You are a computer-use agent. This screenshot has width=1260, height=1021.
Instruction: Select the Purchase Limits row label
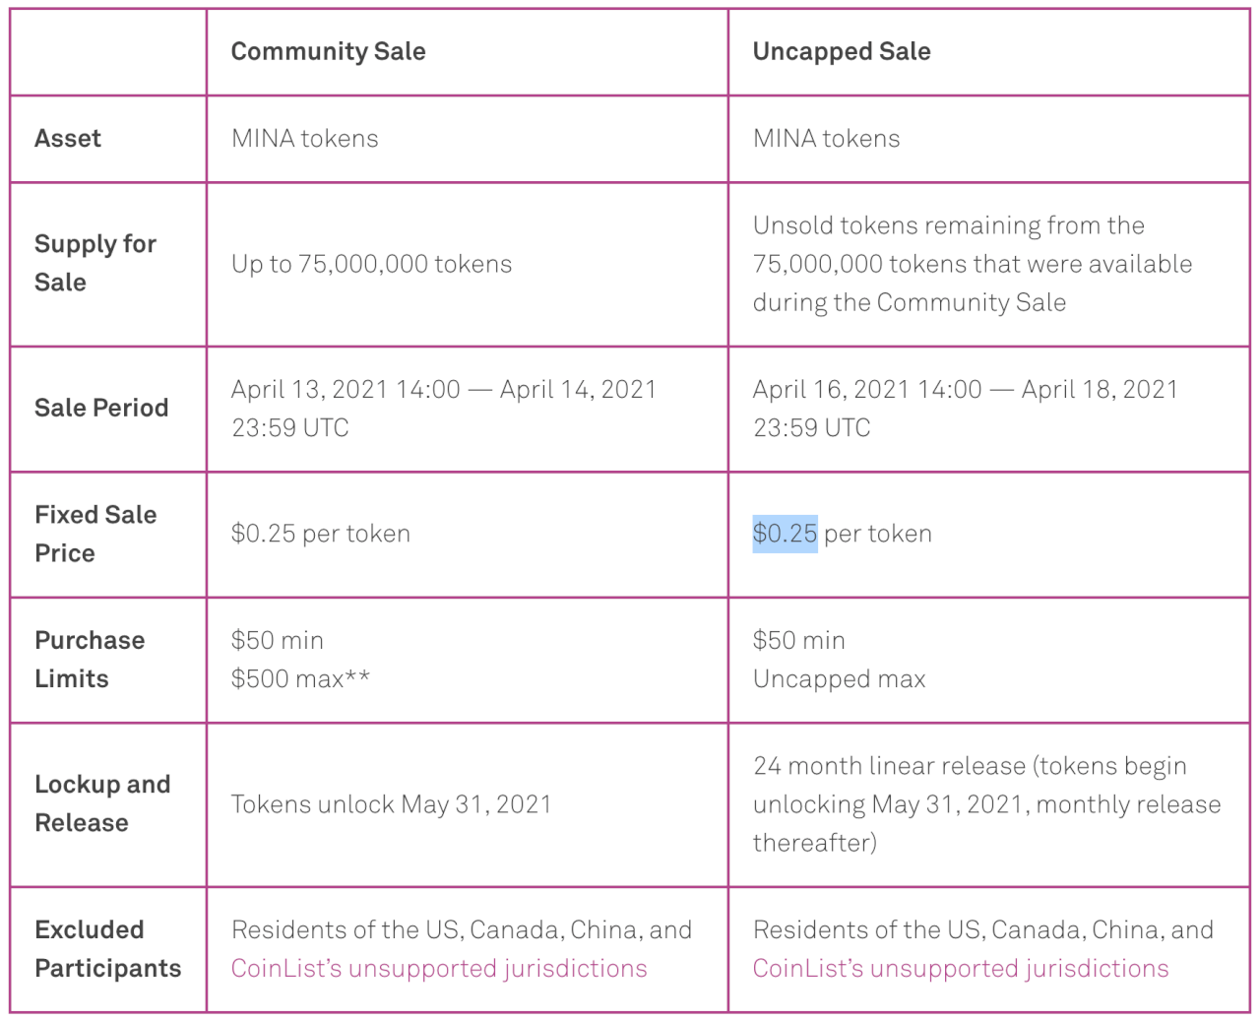point(90,660)
